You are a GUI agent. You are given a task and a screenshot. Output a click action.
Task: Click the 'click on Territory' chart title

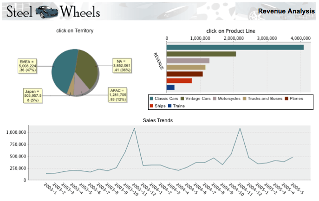coord(75,31)
